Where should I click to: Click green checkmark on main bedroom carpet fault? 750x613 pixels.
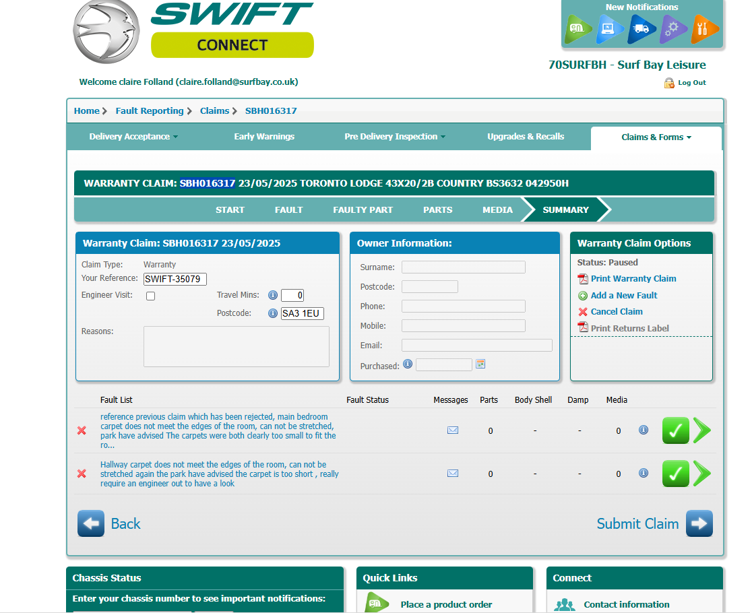pos(675,430)
